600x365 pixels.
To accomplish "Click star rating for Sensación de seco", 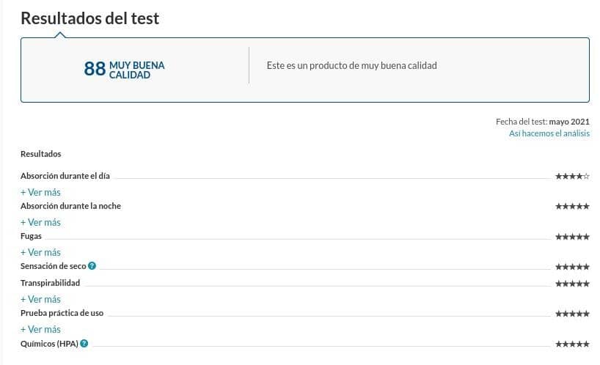I will tap(572, 267).
